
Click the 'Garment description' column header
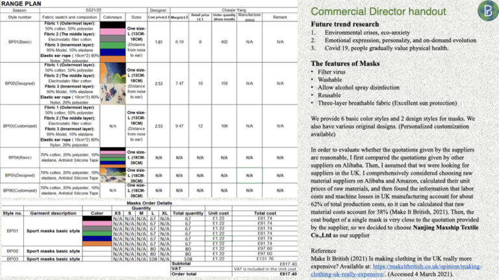pos(53,213)
